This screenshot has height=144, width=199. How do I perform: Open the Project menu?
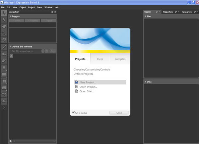tap(32, 7)
